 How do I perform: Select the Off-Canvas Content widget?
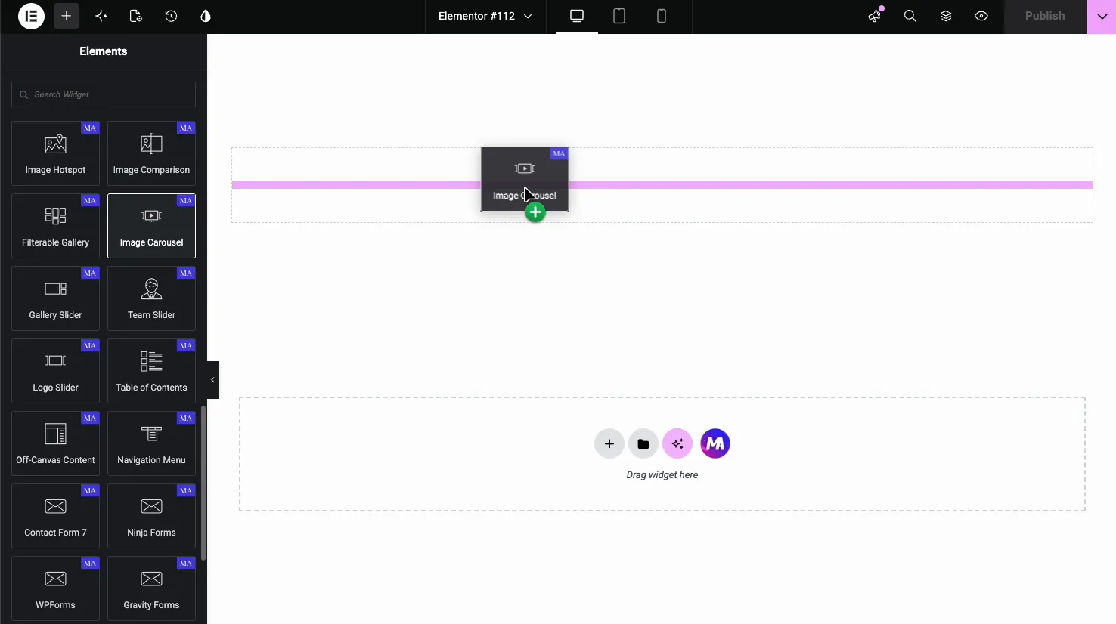[55, 443]
